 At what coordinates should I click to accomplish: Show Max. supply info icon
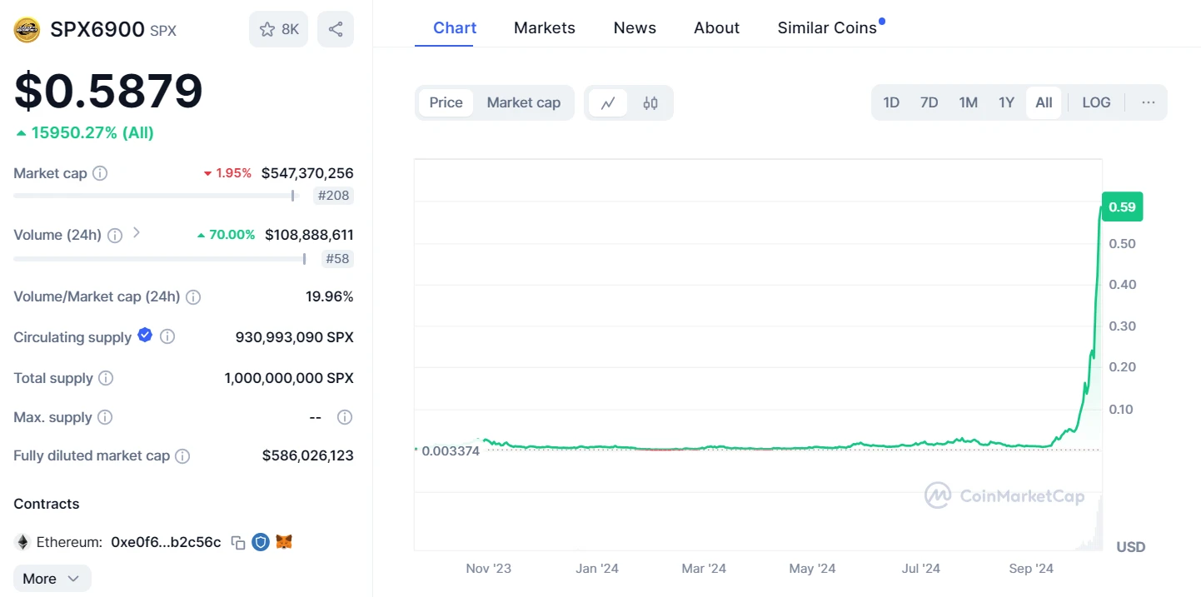[105, 417]
